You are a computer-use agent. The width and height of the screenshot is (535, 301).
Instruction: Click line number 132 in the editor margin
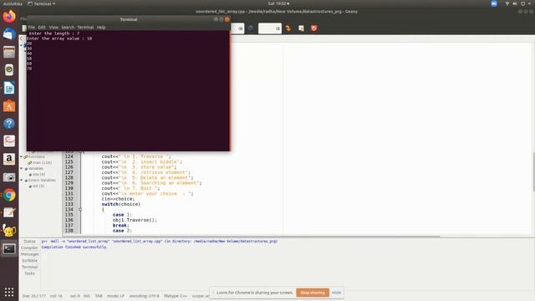(x=69, y=199)
